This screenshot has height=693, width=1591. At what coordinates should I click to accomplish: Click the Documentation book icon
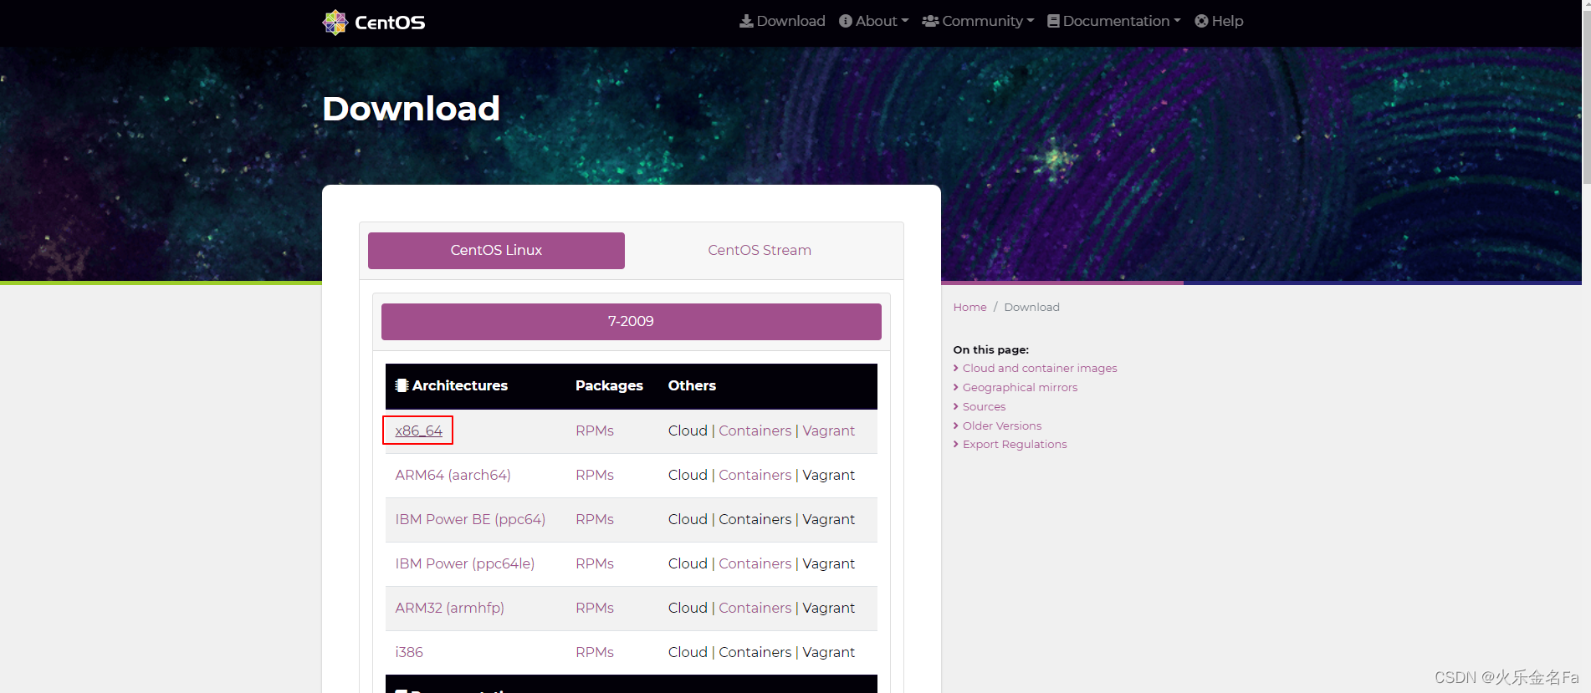coord(1053,21)
